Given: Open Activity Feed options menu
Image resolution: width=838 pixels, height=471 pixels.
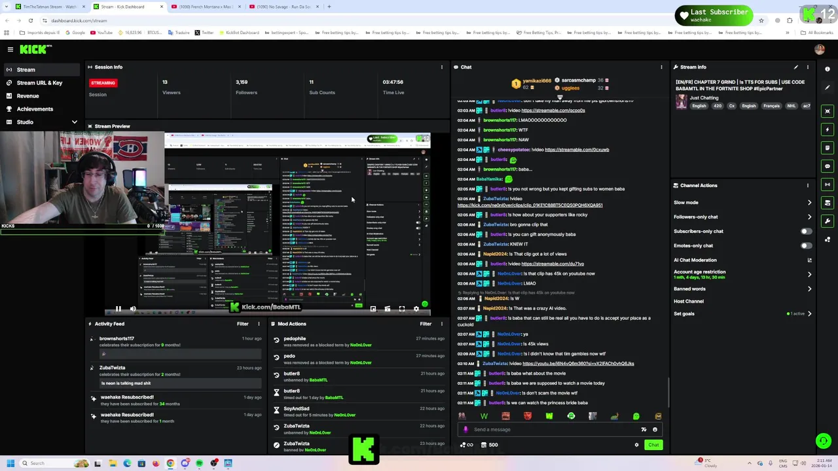Looking at the screenshot, I should [259, 324].
